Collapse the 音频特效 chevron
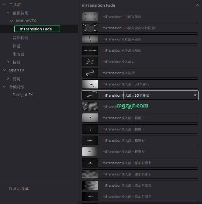 pos(5,87)
